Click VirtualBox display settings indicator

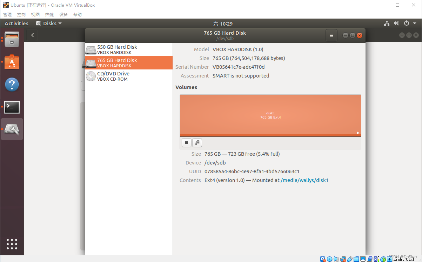click(363, 259)
